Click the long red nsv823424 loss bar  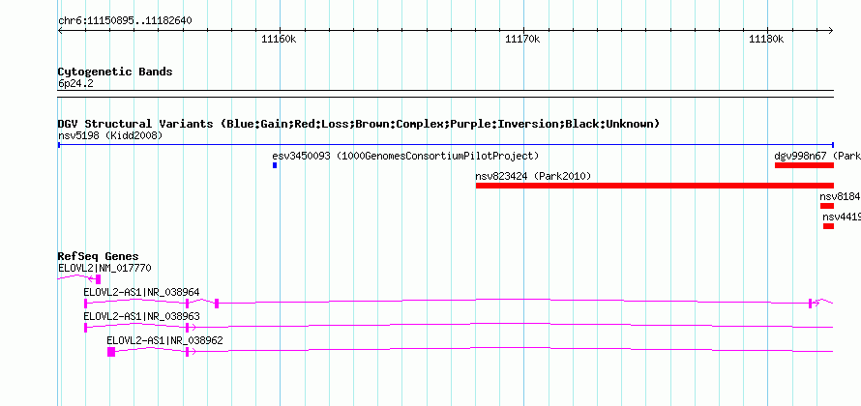click(655, 186)
